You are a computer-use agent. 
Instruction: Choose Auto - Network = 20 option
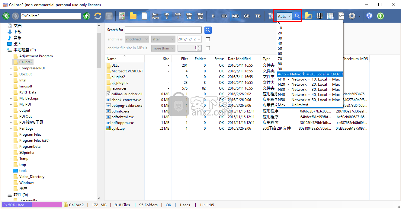(310, 74)
